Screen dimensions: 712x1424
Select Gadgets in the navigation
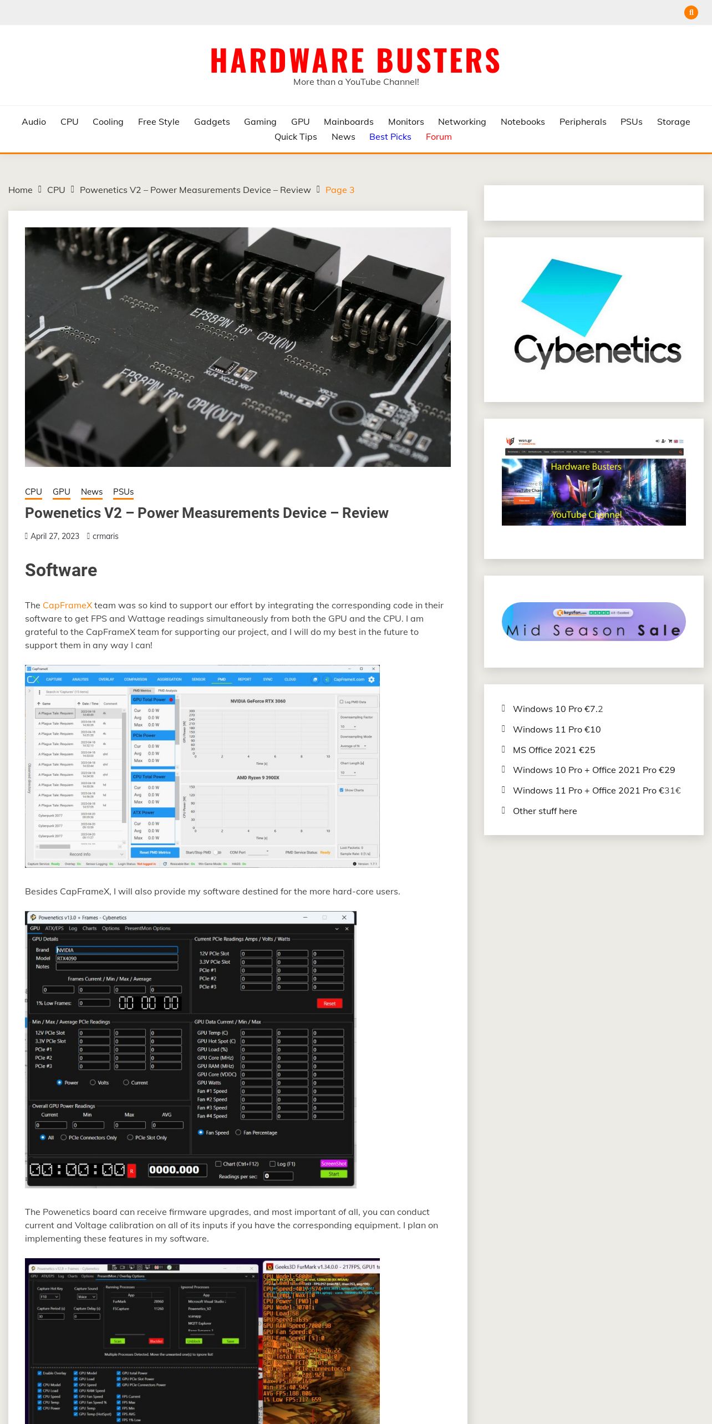point(212,121)
